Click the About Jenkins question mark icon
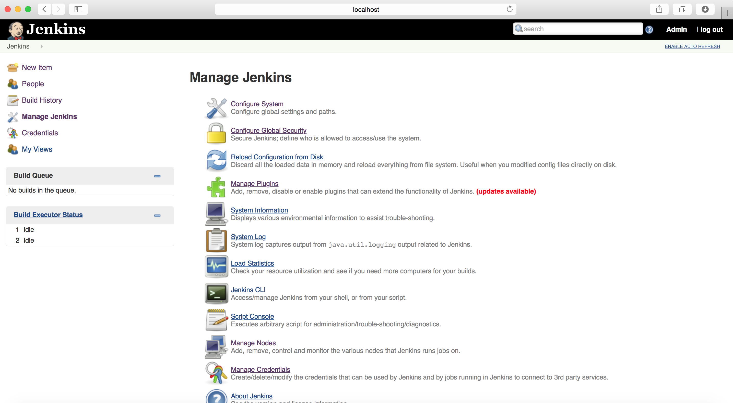 (x=217, y=397)
